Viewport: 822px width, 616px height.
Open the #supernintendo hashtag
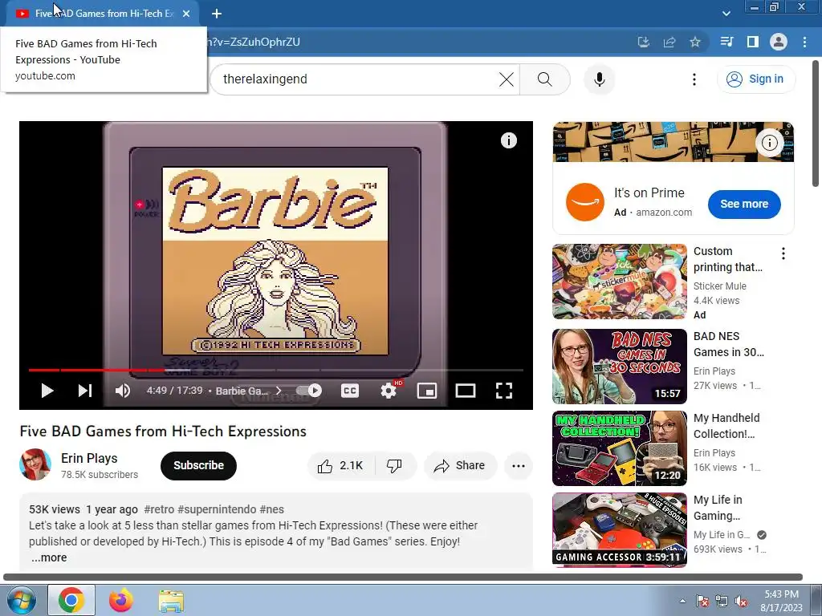[x=217, y=509]
